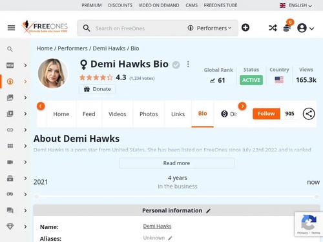Click the country flag under Country
This screenshot has height=242, width=323.
[279, 80]
